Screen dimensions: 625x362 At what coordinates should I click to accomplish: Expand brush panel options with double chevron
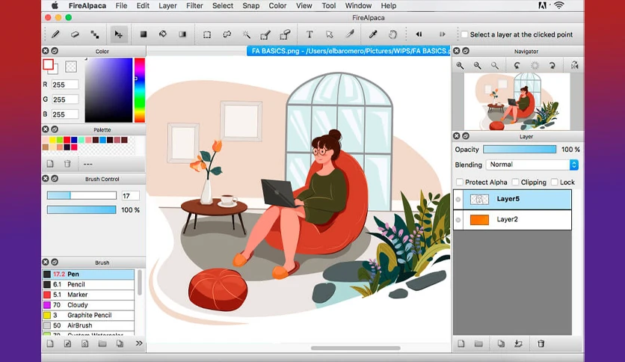139,343
